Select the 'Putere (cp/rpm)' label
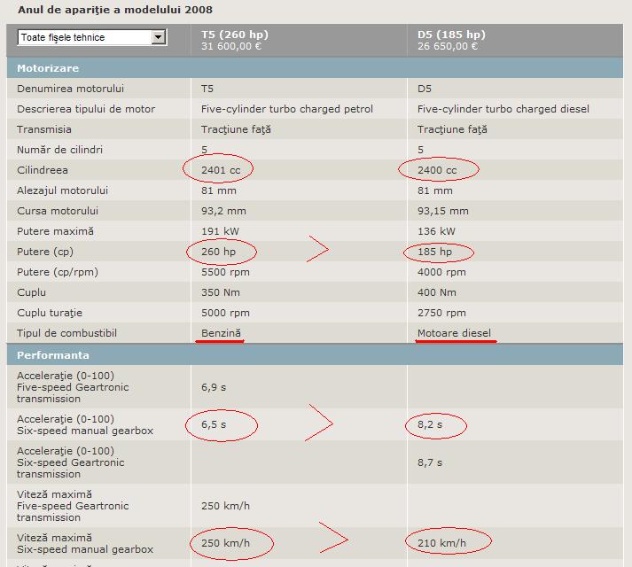 (58, 272)
